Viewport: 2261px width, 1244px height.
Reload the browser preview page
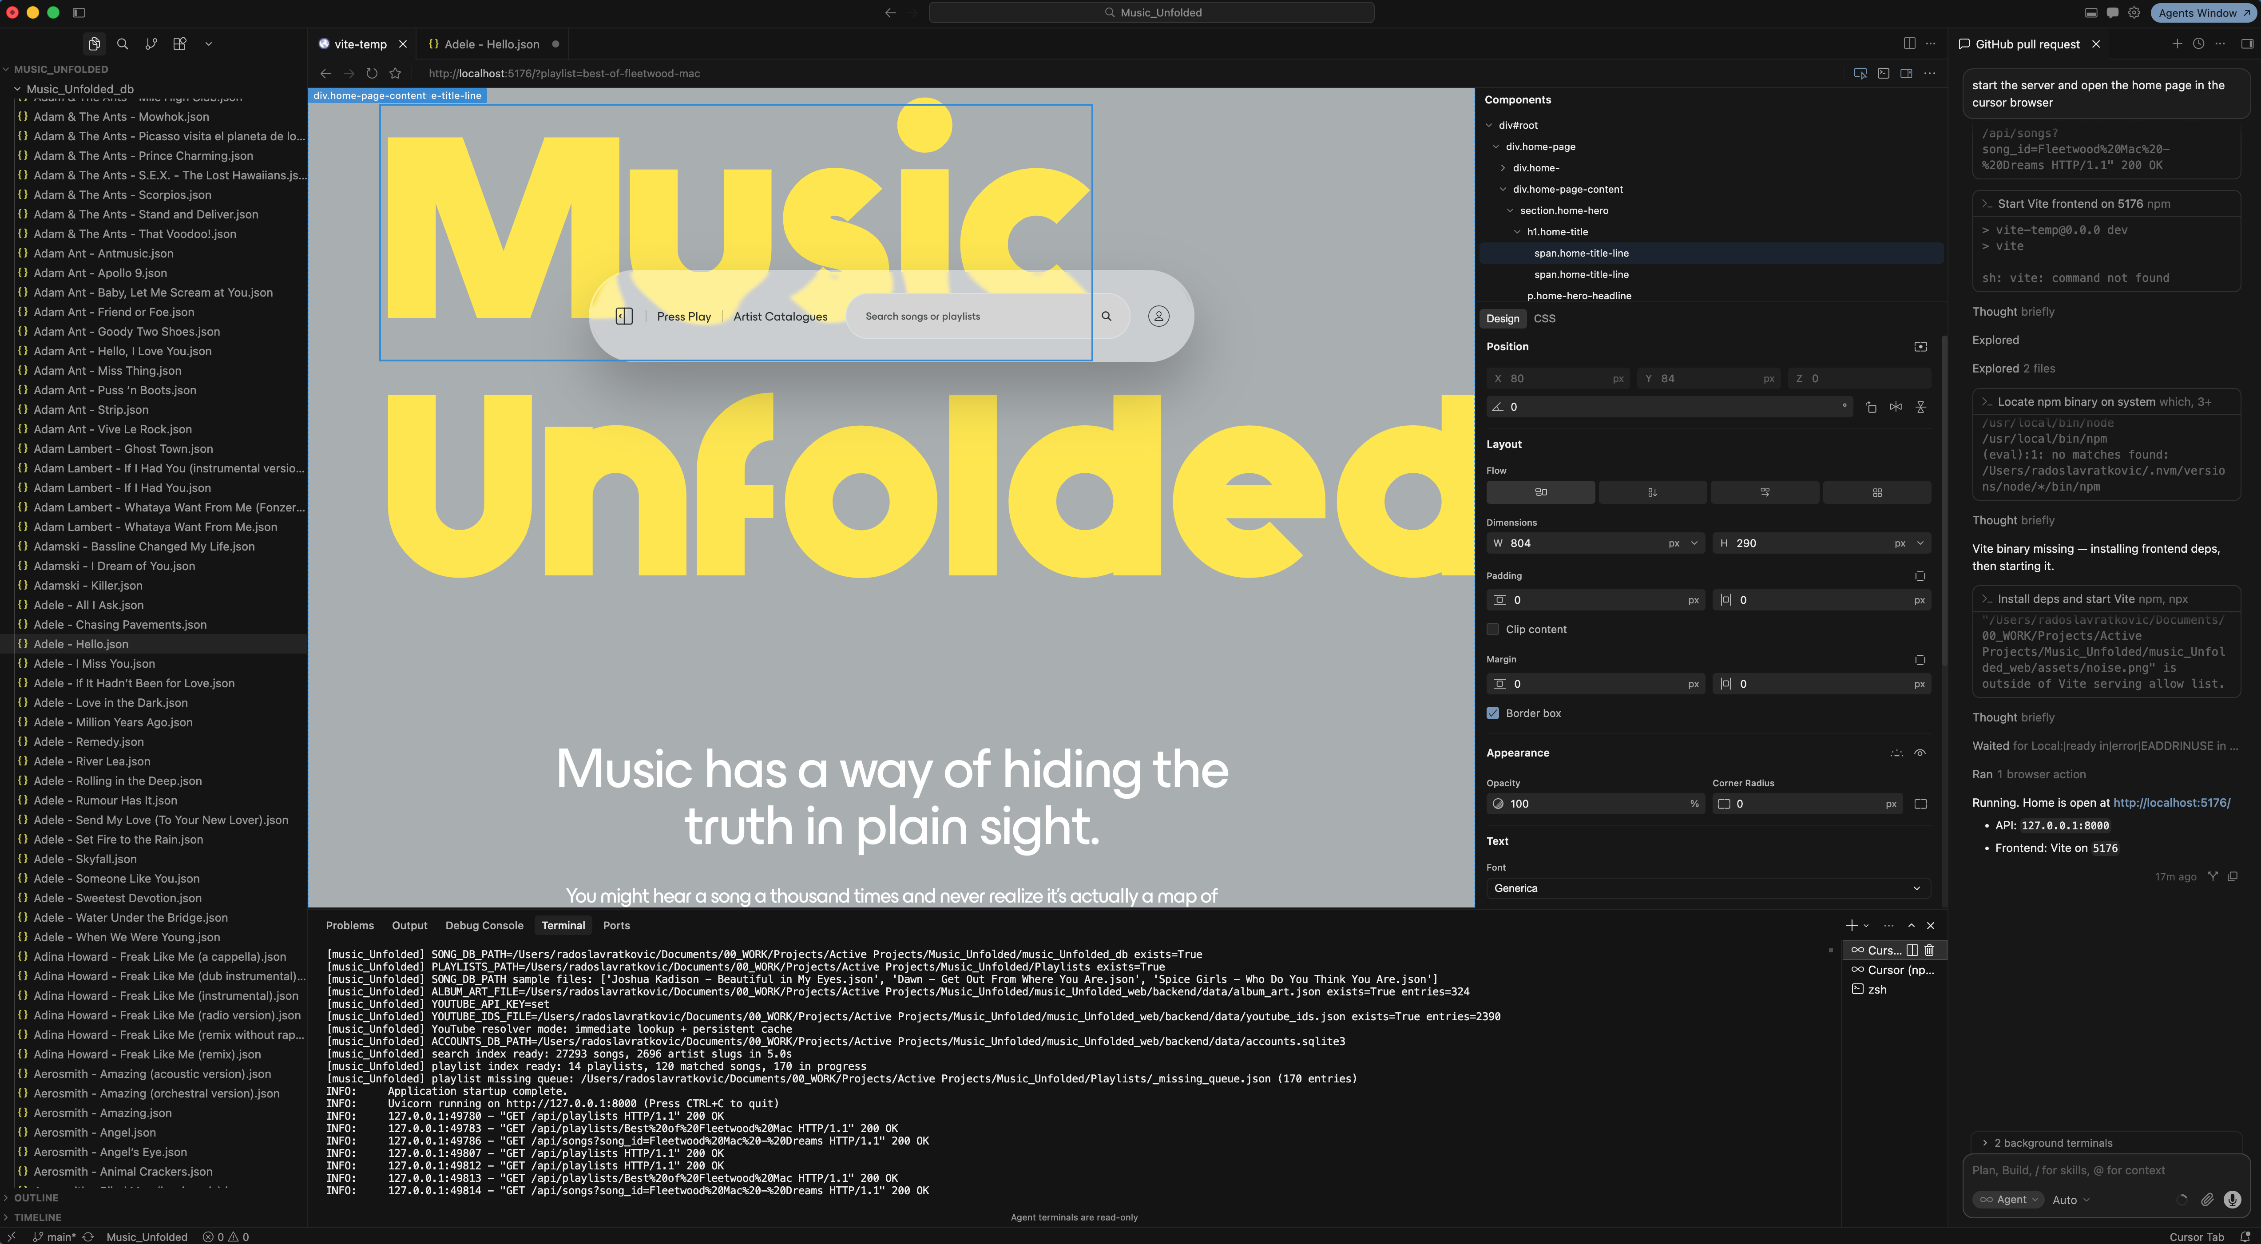(x=372, y=74)
